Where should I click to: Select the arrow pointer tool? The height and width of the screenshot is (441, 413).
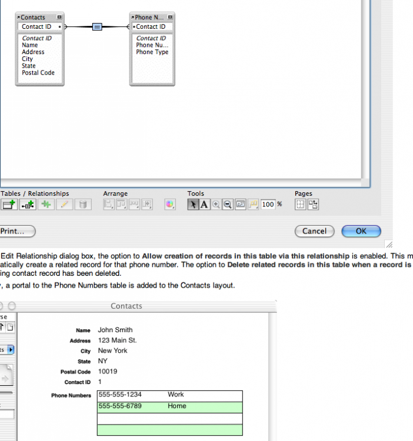coord(194,205)
